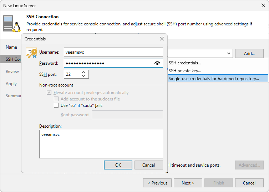Cancel the New Linux Server wizard

(x=249, y=183)
